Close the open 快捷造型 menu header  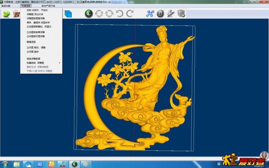click(26, 6)
